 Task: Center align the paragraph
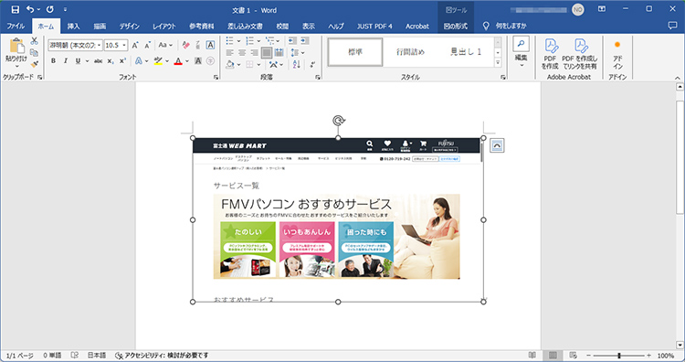(242, 53)
